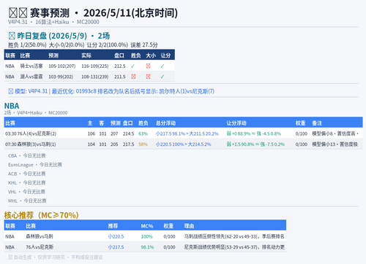
Task: Click the teal NBA section heading
Action: tap(12, 106)
